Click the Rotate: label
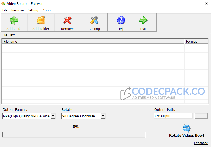The image size is (211, 147). [x=67, y=110]
